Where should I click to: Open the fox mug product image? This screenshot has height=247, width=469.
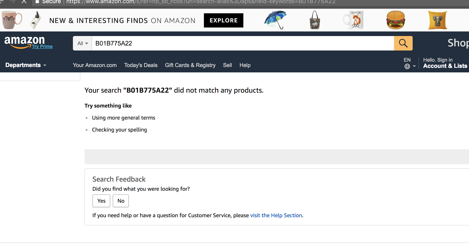pyautogui.click(x=354, y=20)
